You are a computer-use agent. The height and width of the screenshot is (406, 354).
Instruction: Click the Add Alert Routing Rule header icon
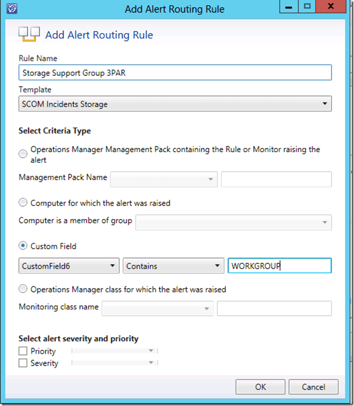coord(29,35)
